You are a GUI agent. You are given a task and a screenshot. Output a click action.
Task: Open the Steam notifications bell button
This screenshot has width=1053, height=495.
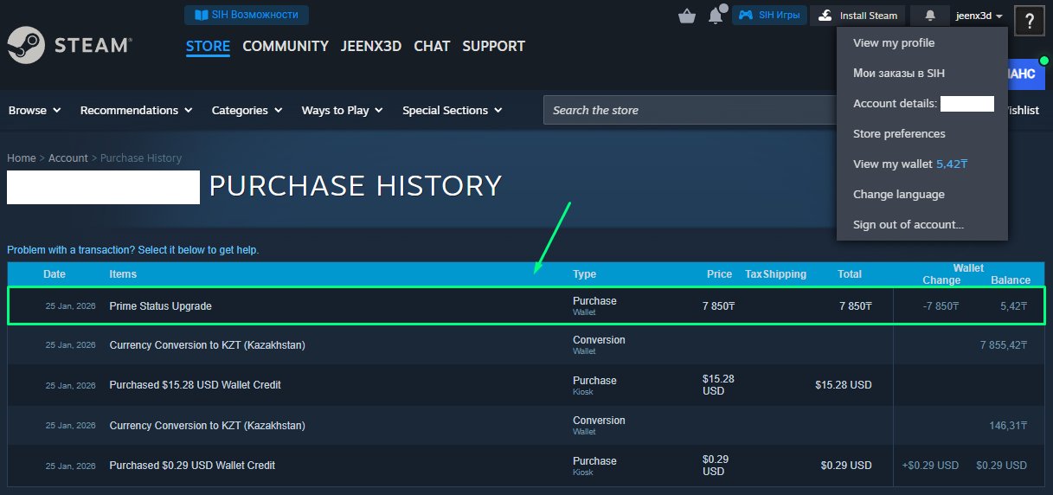coord(930,16)
